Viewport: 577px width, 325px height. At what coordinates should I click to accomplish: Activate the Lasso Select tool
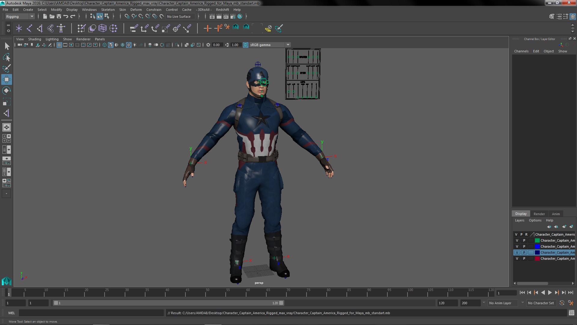click(x=7, y=57)
